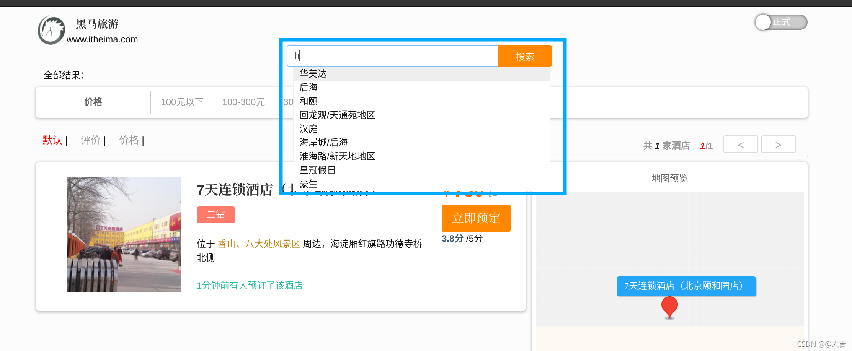Click the 黑马旅游 horse logo
The width and height of the screenshot is (852, 351).
(51, 30)
